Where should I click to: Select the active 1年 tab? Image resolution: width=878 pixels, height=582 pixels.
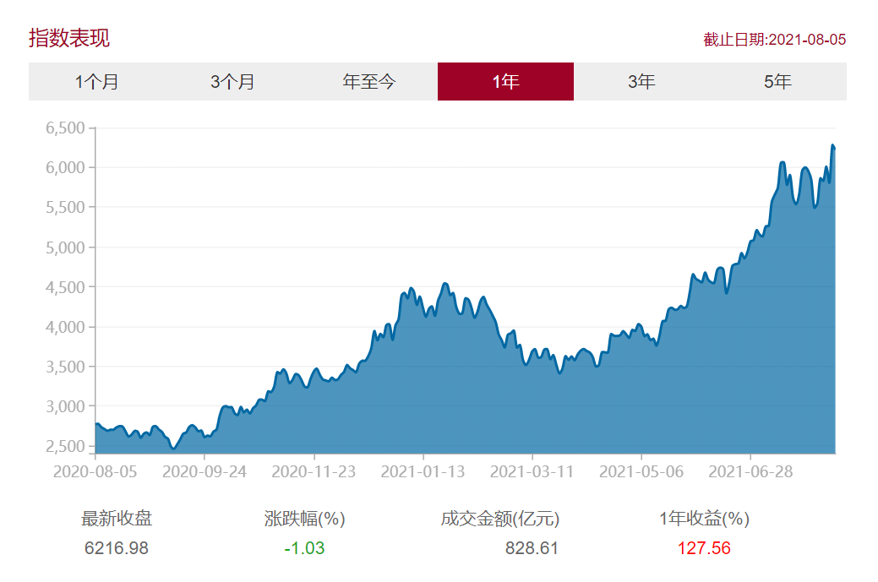pos(505,82)
